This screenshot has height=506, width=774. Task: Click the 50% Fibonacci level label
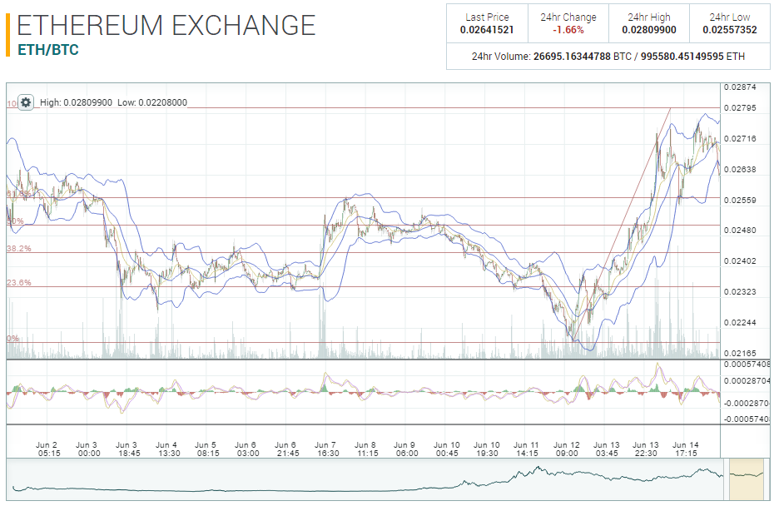point(15,221)
